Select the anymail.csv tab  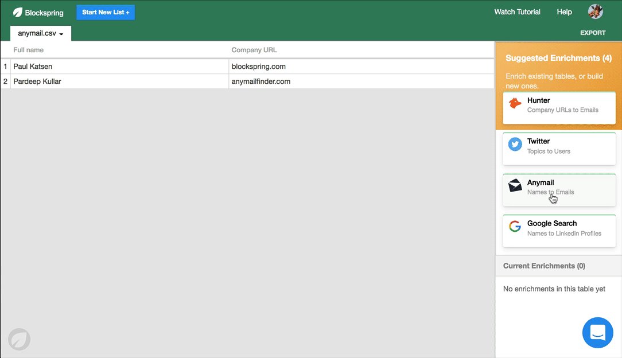41,33
